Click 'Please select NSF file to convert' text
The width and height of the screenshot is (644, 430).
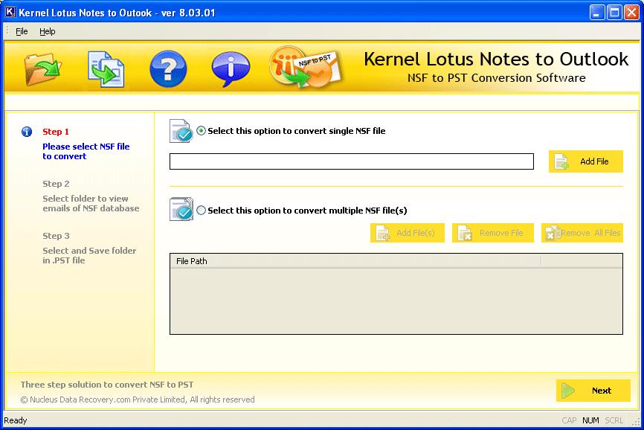[x=86, y=151]
